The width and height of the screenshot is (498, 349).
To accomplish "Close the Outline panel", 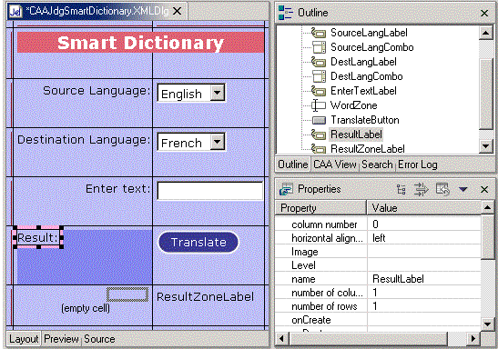I will [x=484, y=13].
